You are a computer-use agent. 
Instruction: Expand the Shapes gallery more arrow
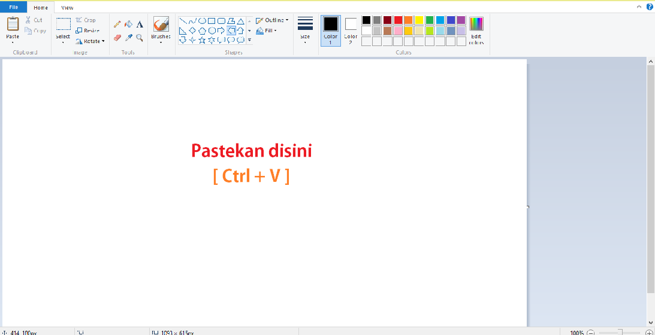249,40
